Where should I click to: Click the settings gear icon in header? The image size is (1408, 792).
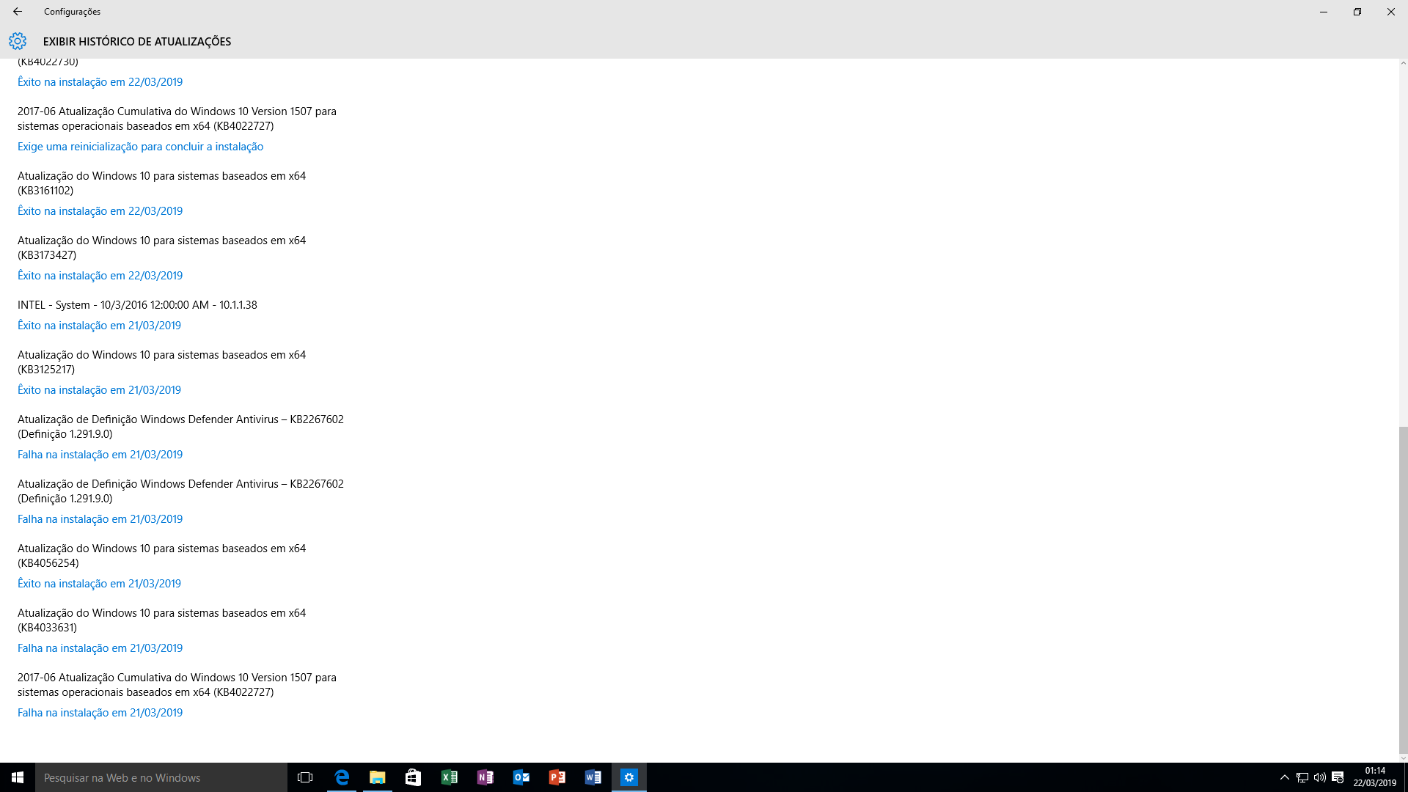tap(18, 41)
